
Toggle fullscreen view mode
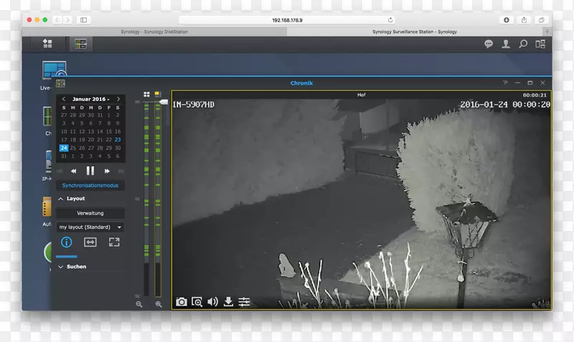(113, 242)
